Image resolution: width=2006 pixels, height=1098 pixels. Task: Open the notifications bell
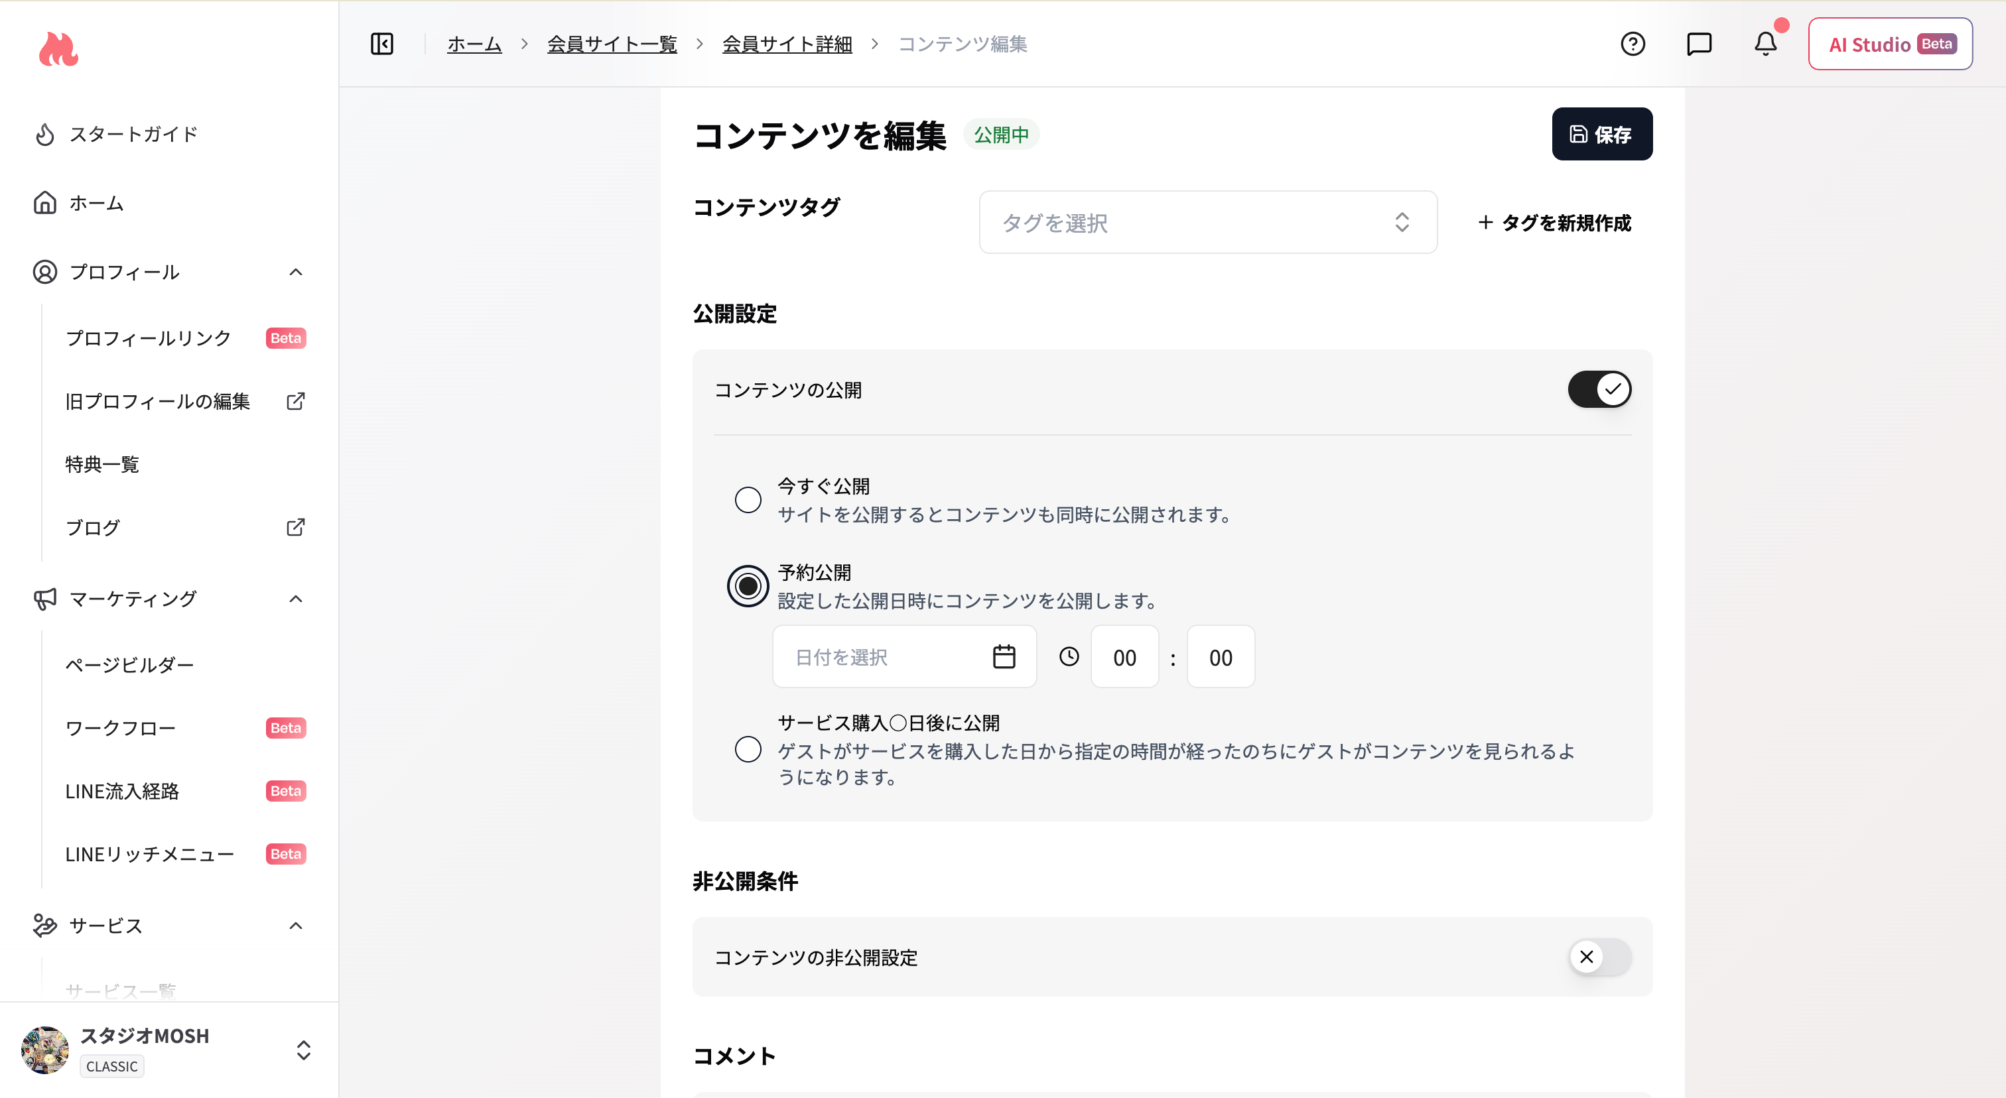point(1765,44)
